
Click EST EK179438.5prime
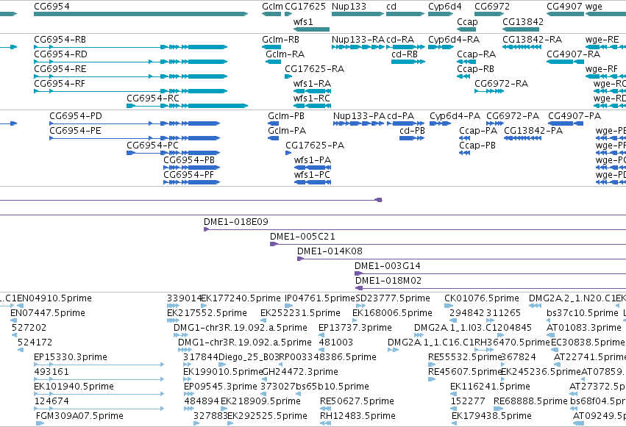491,416
